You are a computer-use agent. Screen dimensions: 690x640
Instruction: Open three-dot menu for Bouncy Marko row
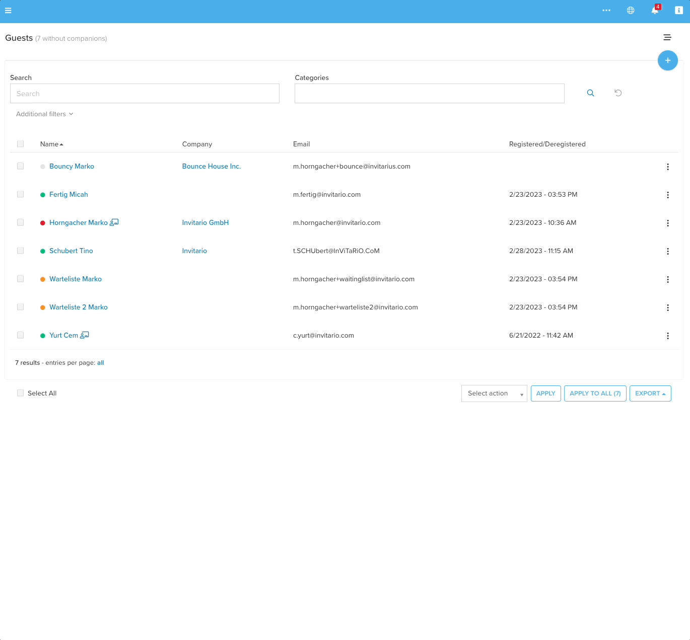click(x=667, y=167)
